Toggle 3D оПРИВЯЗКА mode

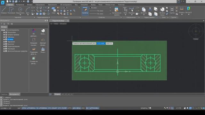click(42, 108)
